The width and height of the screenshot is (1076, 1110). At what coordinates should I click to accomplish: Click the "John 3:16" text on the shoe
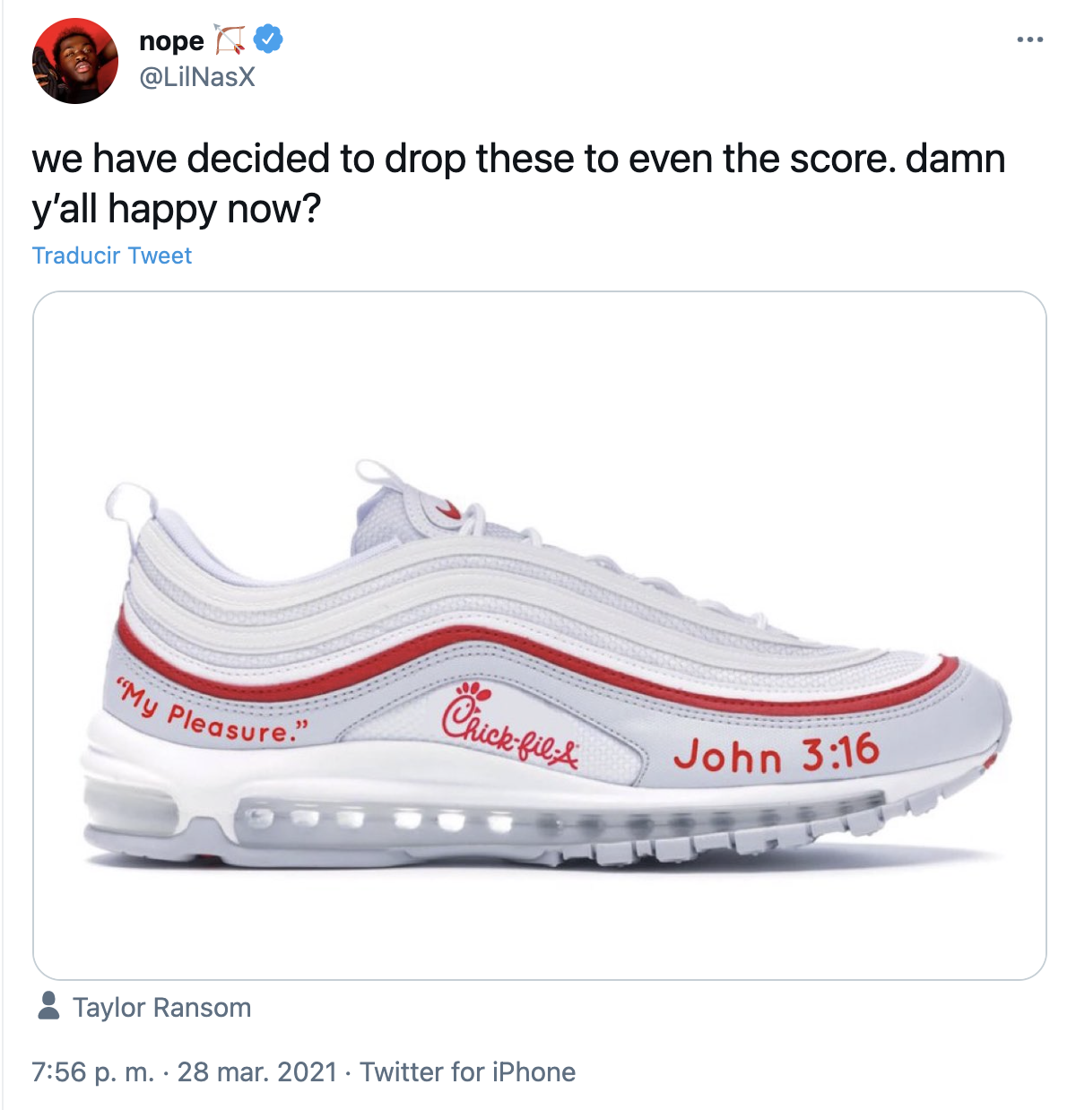[776, 752]
